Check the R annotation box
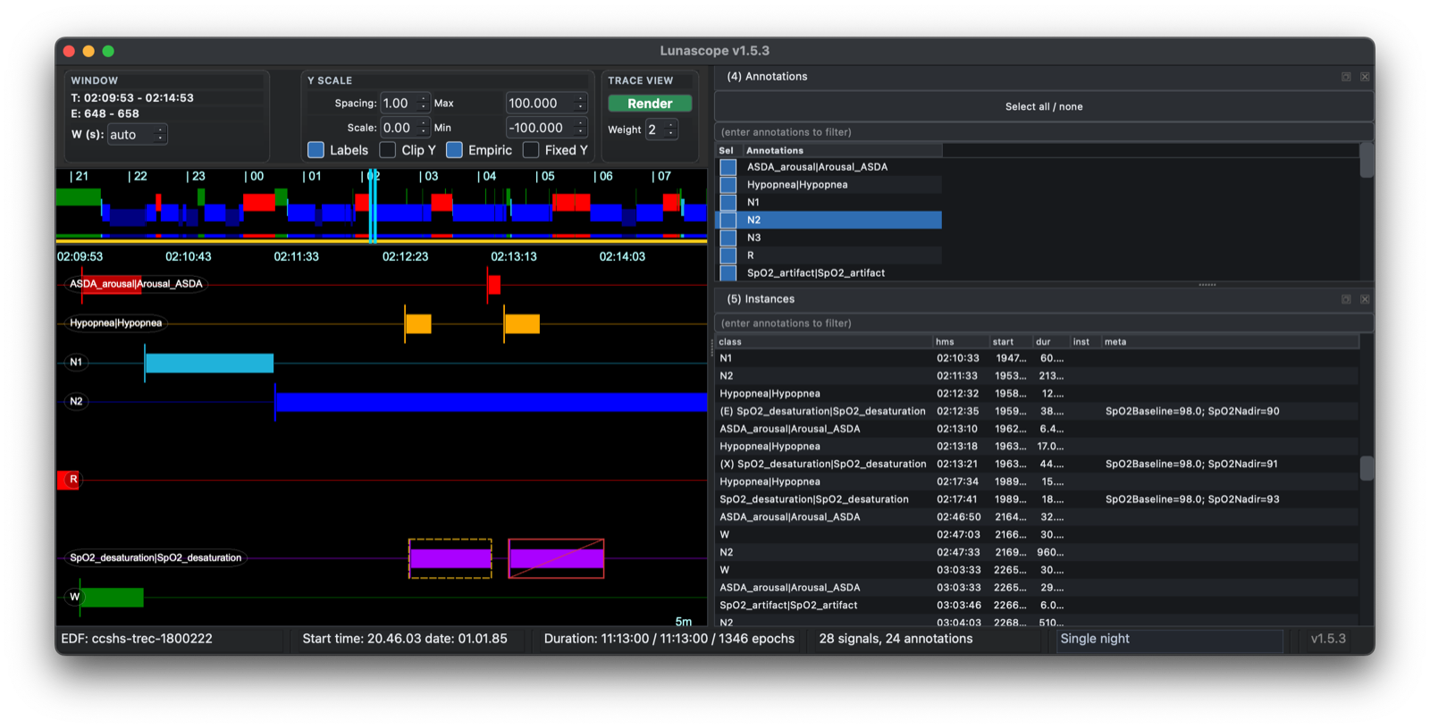Image resolution: width=1430 pixels, height=728 pixels. pyautogui.click(x=728, y=255)
